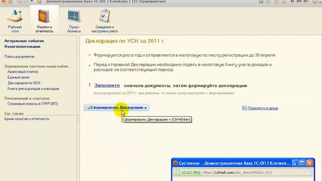The height and width of the screenshot is (181, 322).
Task: Select Декларация по УСН in sidebar
Action: pos(24,83)
